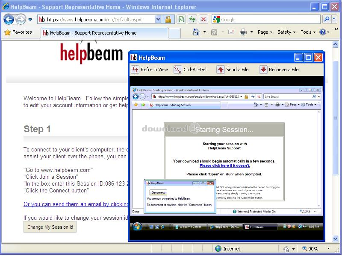Expand the command bar overflow chevron

click(x=336, y=29)
